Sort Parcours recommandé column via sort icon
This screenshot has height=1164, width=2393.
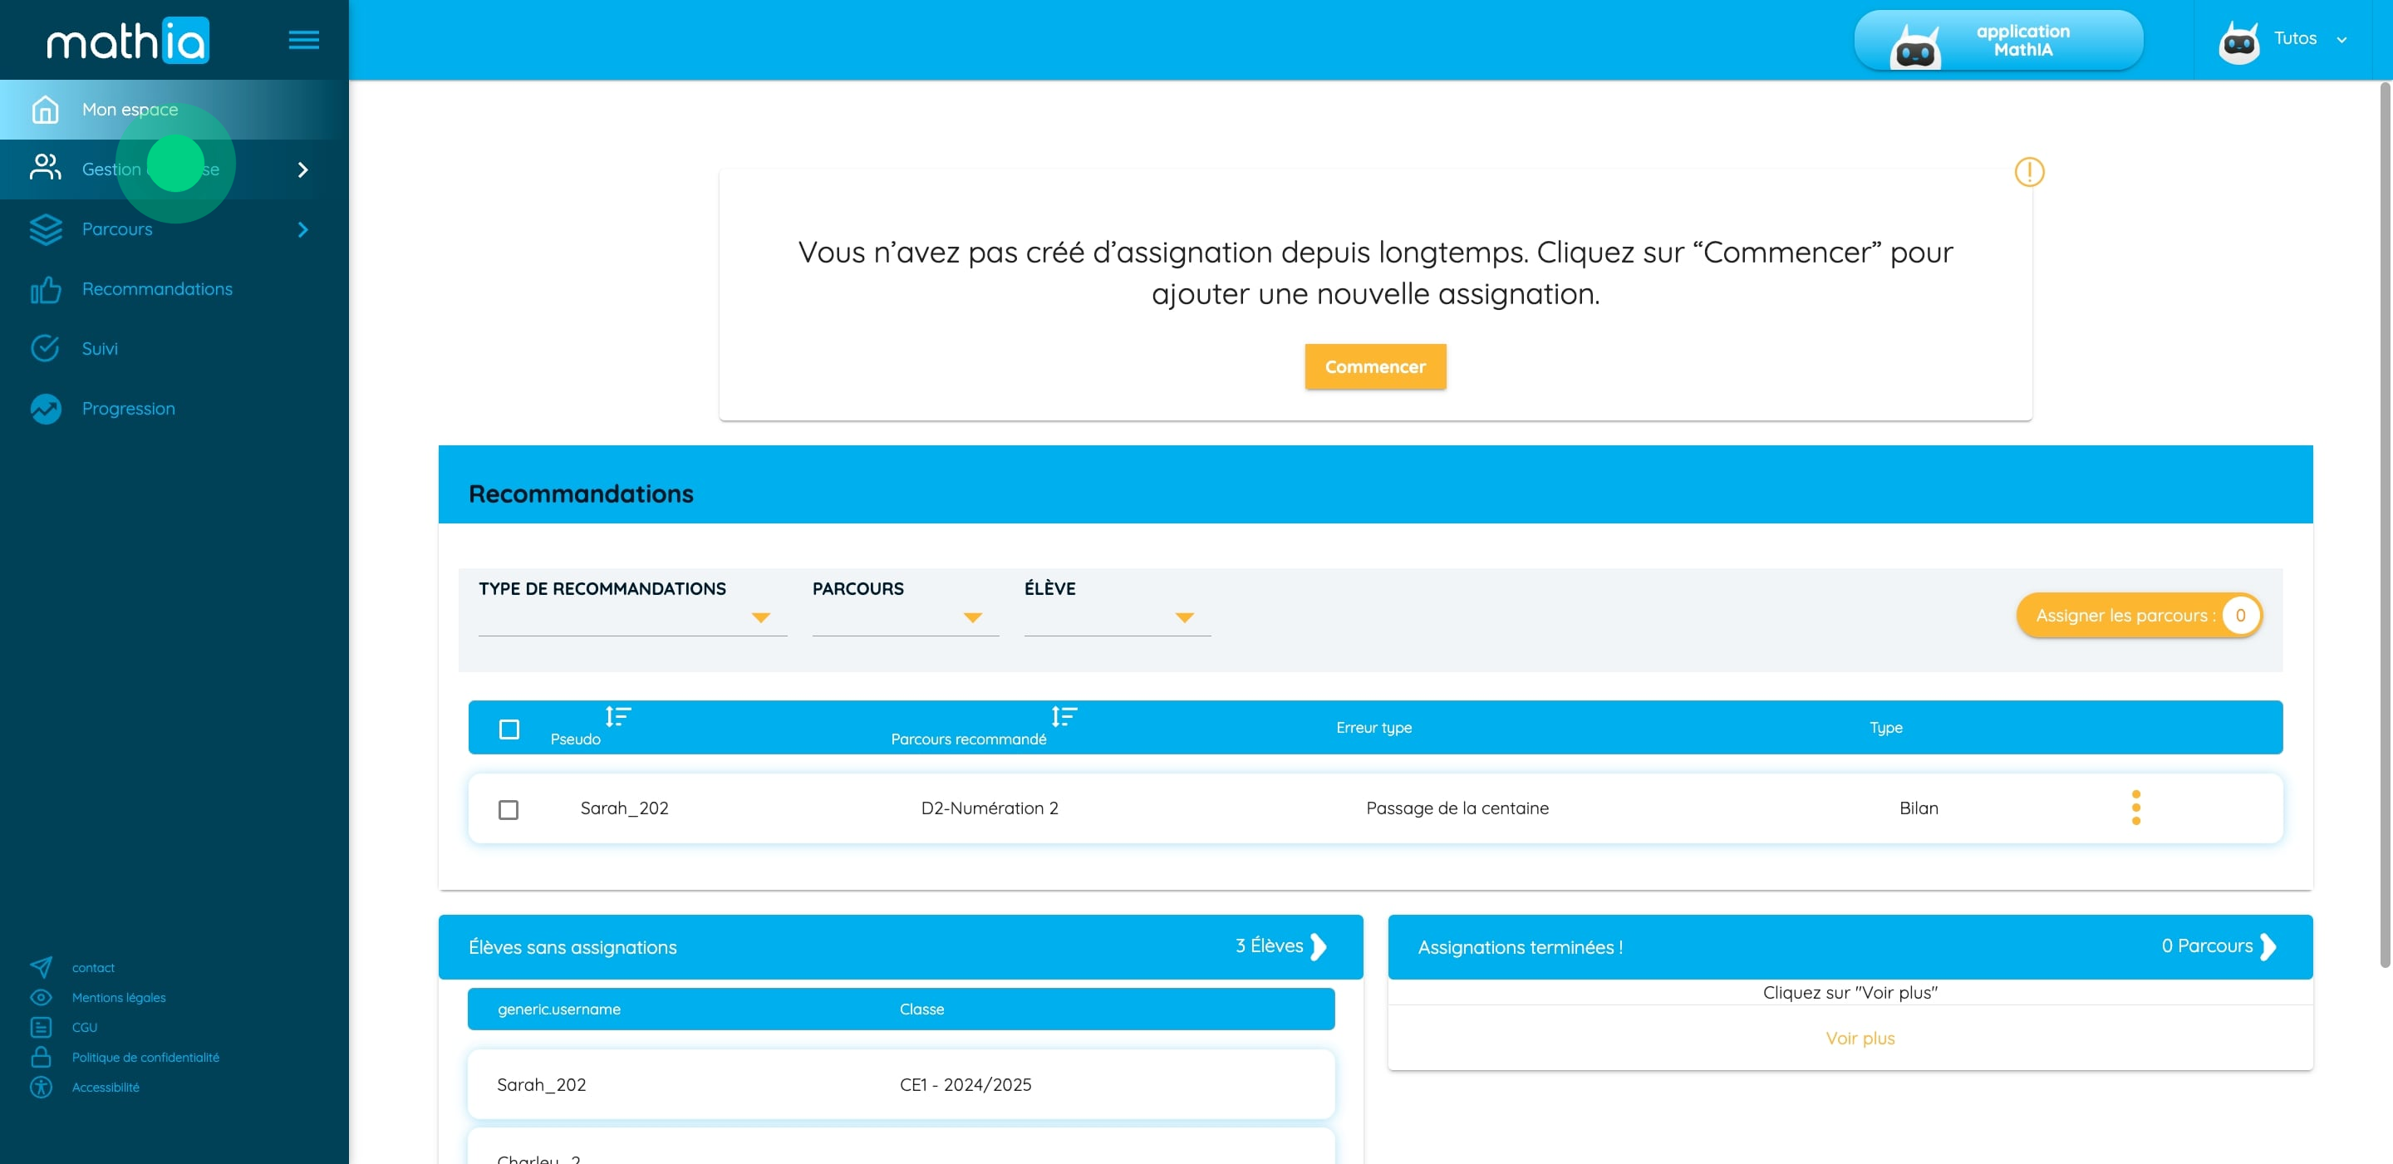1064,716
